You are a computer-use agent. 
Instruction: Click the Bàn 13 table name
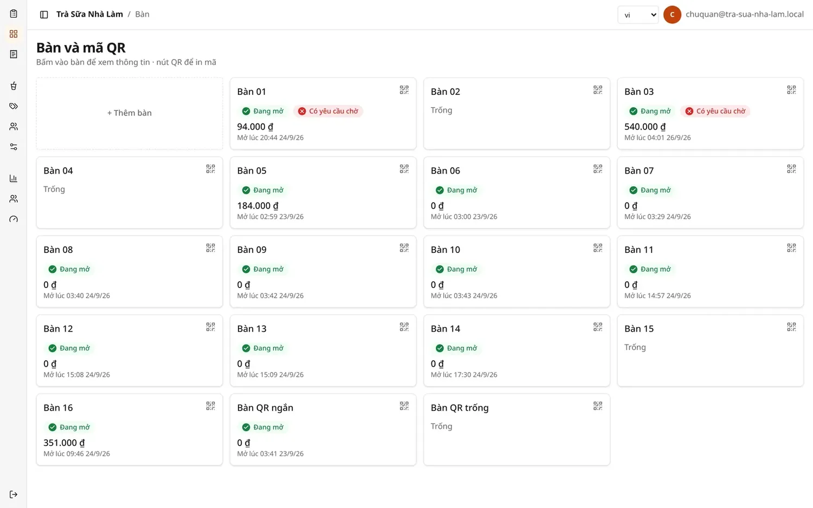coord(252,329)
